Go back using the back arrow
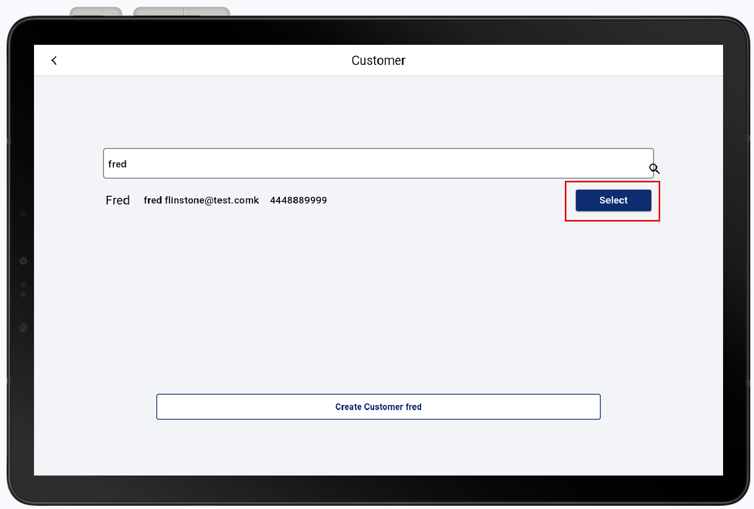The image size is (754, 509). [54, 60]
